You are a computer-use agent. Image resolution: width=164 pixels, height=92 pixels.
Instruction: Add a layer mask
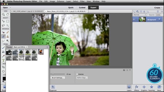[141, 11]
